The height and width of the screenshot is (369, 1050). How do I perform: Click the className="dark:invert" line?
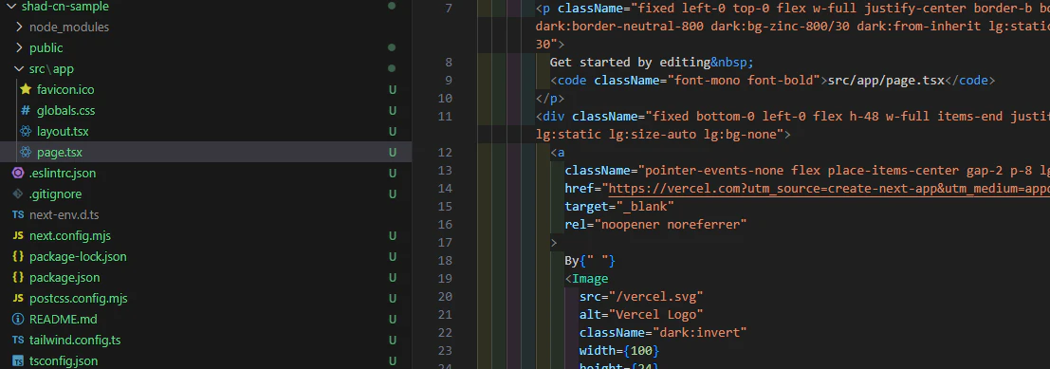click(663, 333)
